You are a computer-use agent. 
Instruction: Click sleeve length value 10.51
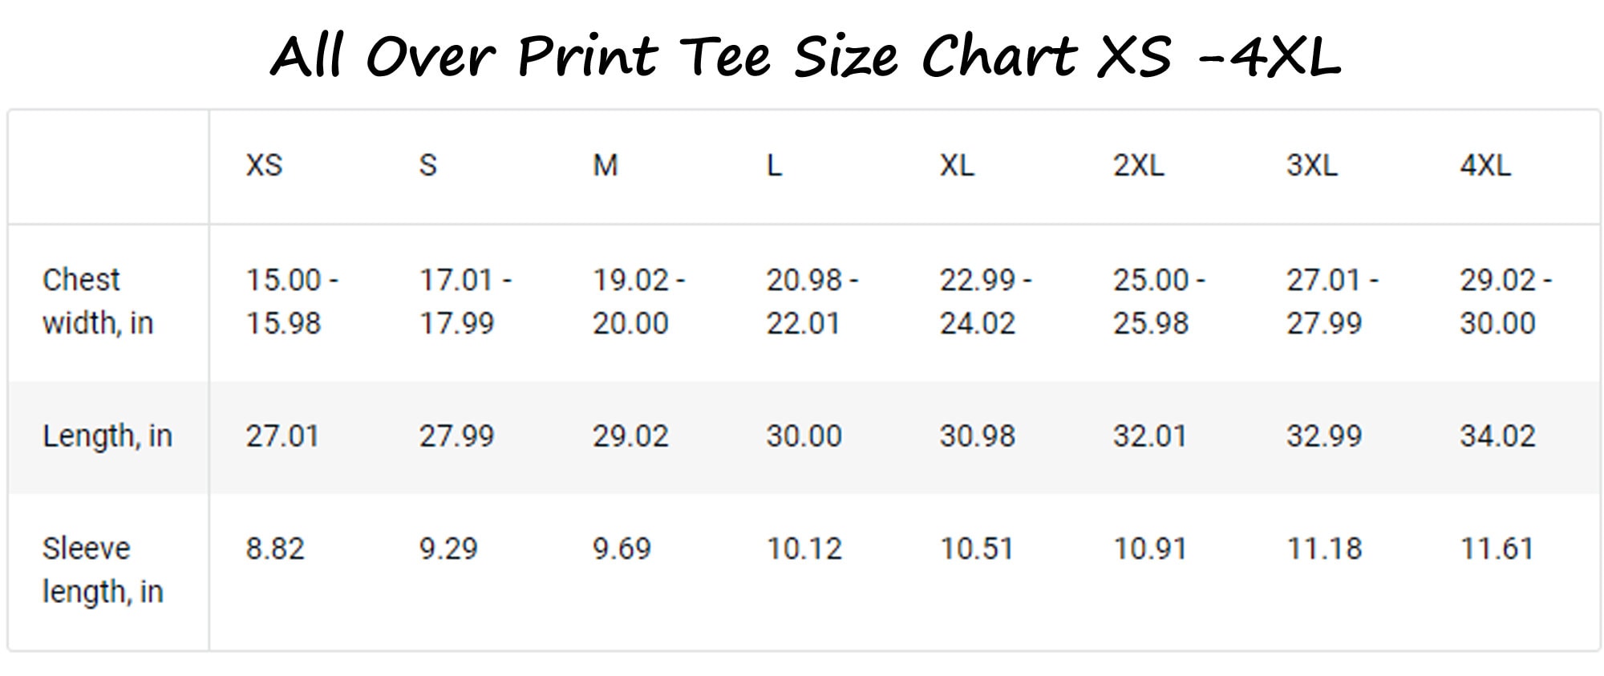[977, 549]
